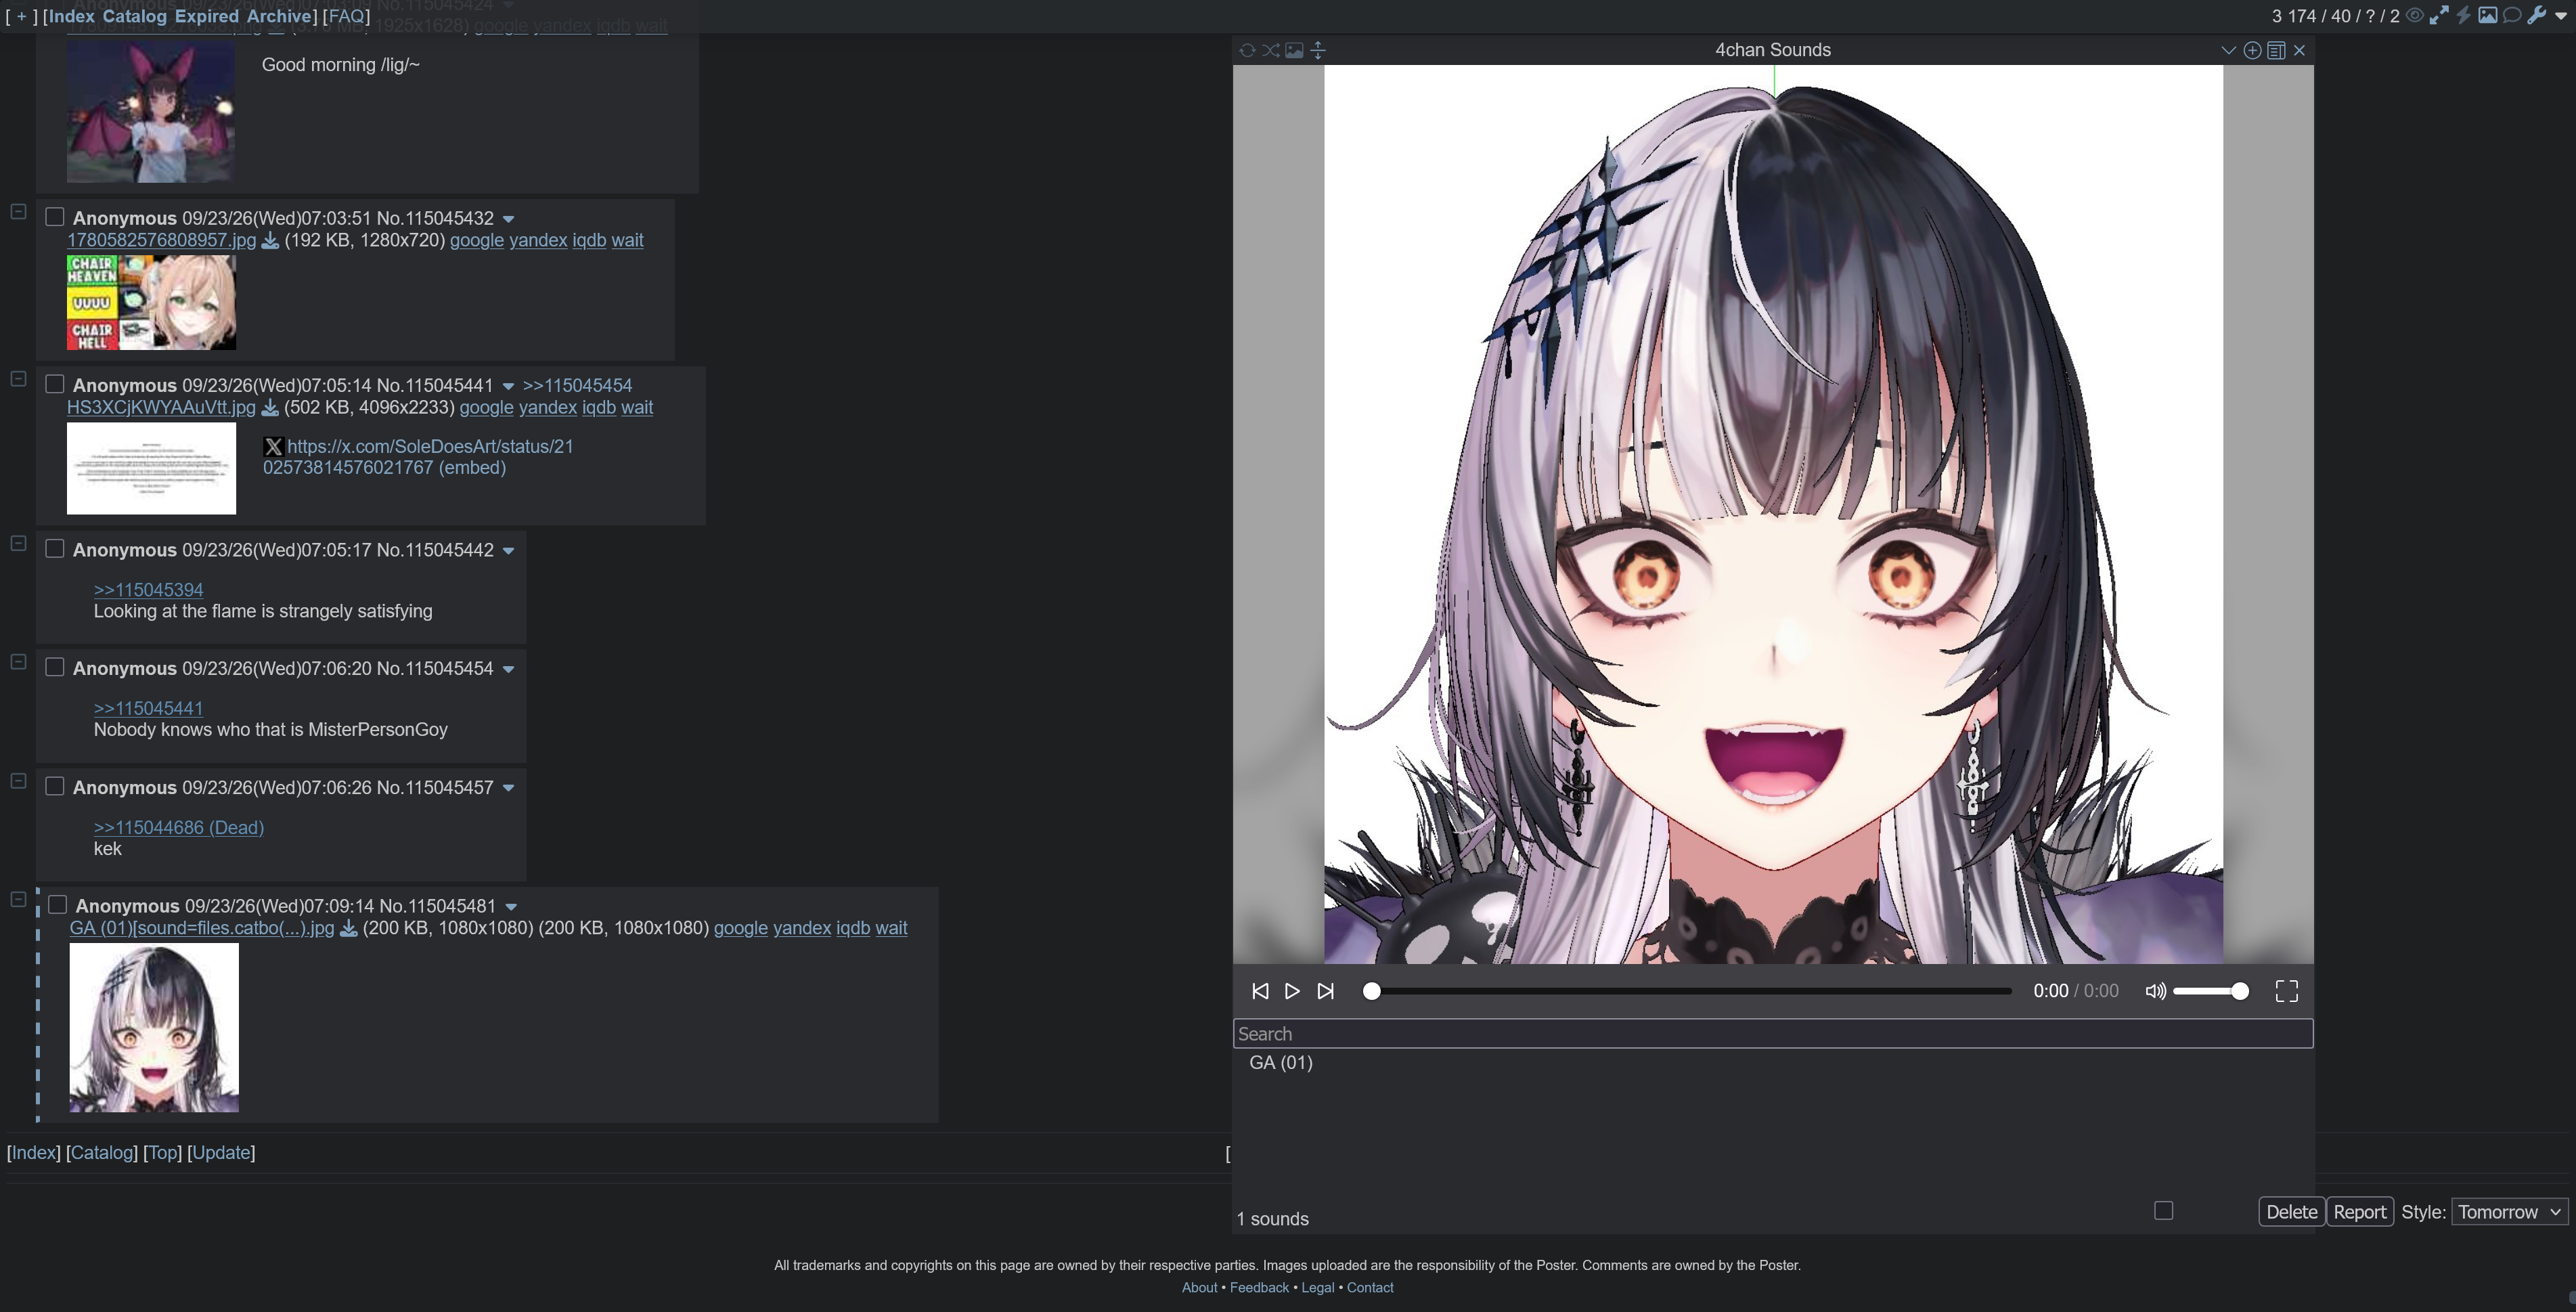
Task: Open the Style dropdown showing Tomorrow
Action: click(2508, 1212)
